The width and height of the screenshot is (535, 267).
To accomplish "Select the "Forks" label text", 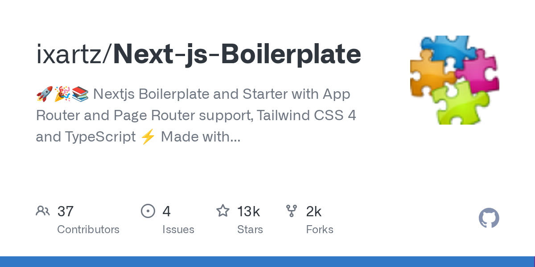I will tap(320, 230).
